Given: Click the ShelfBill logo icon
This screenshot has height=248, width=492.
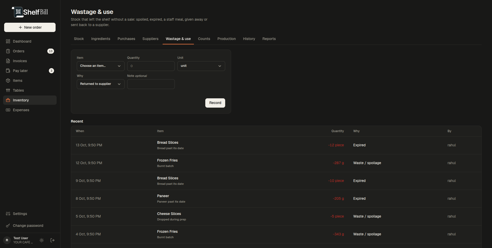Looking at the screenshot, I should pyautogui.click(x=18, y=12).
